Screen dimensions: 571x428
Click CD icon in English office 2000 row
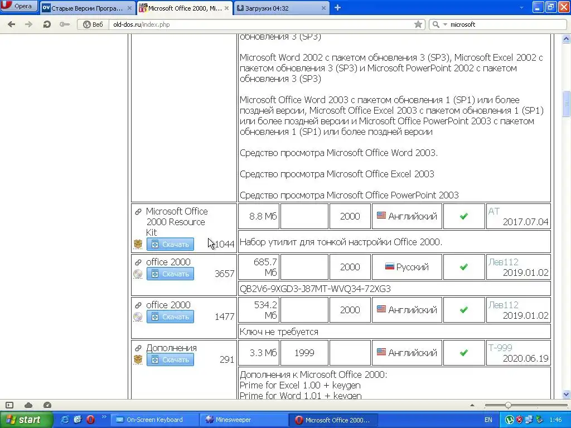[138, 317]
